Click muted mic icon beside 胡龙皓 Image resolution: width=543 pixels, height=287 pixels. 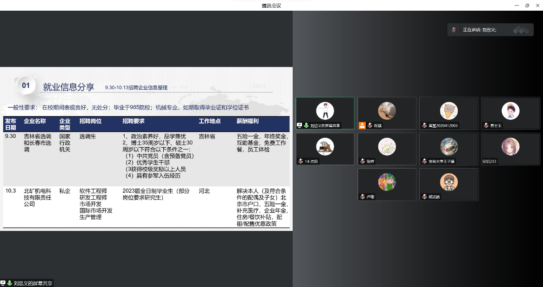[424, 197]
